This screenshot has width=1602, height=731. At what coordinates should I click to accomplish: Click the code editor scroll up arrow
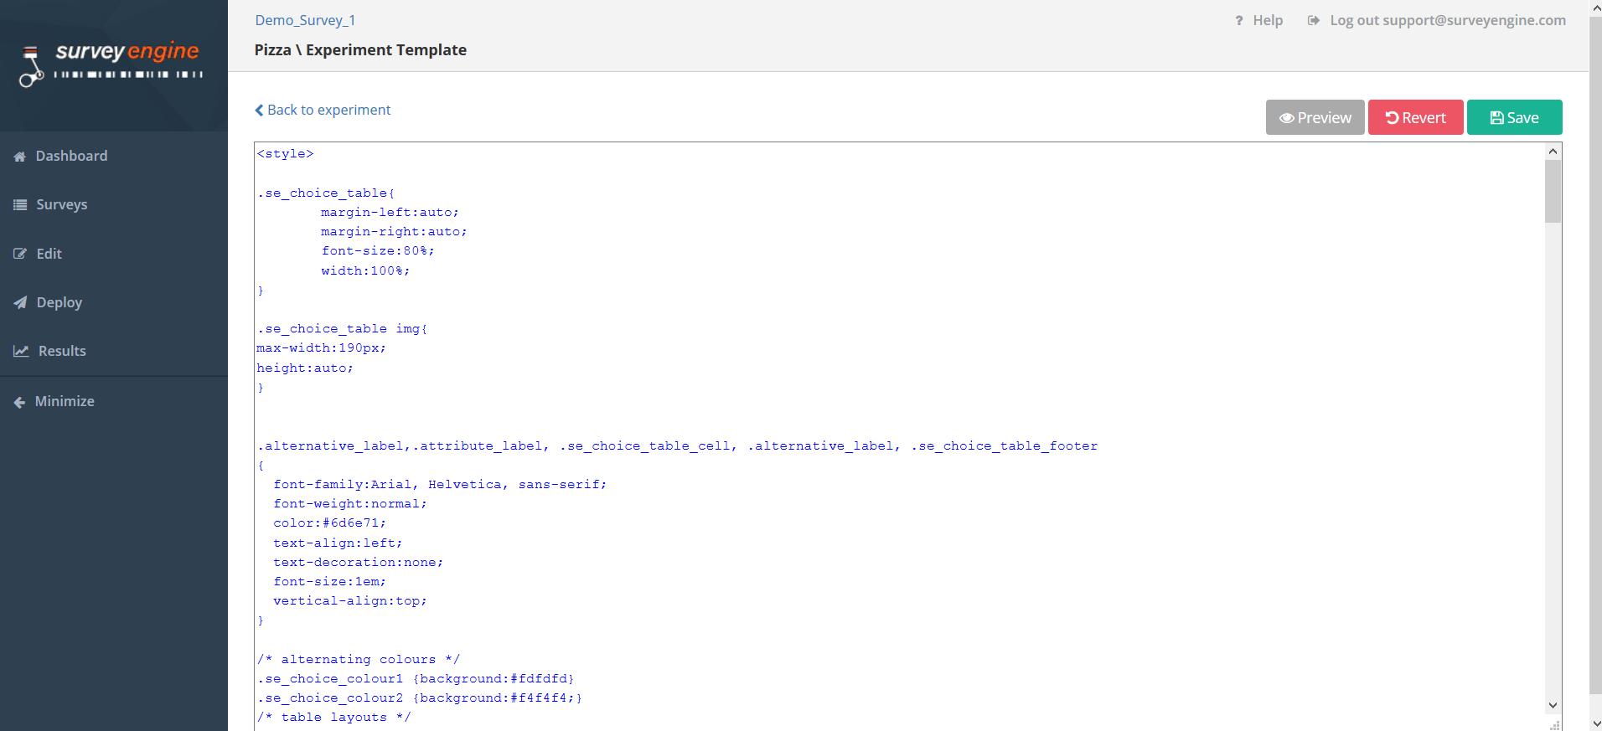[1553, 152]
